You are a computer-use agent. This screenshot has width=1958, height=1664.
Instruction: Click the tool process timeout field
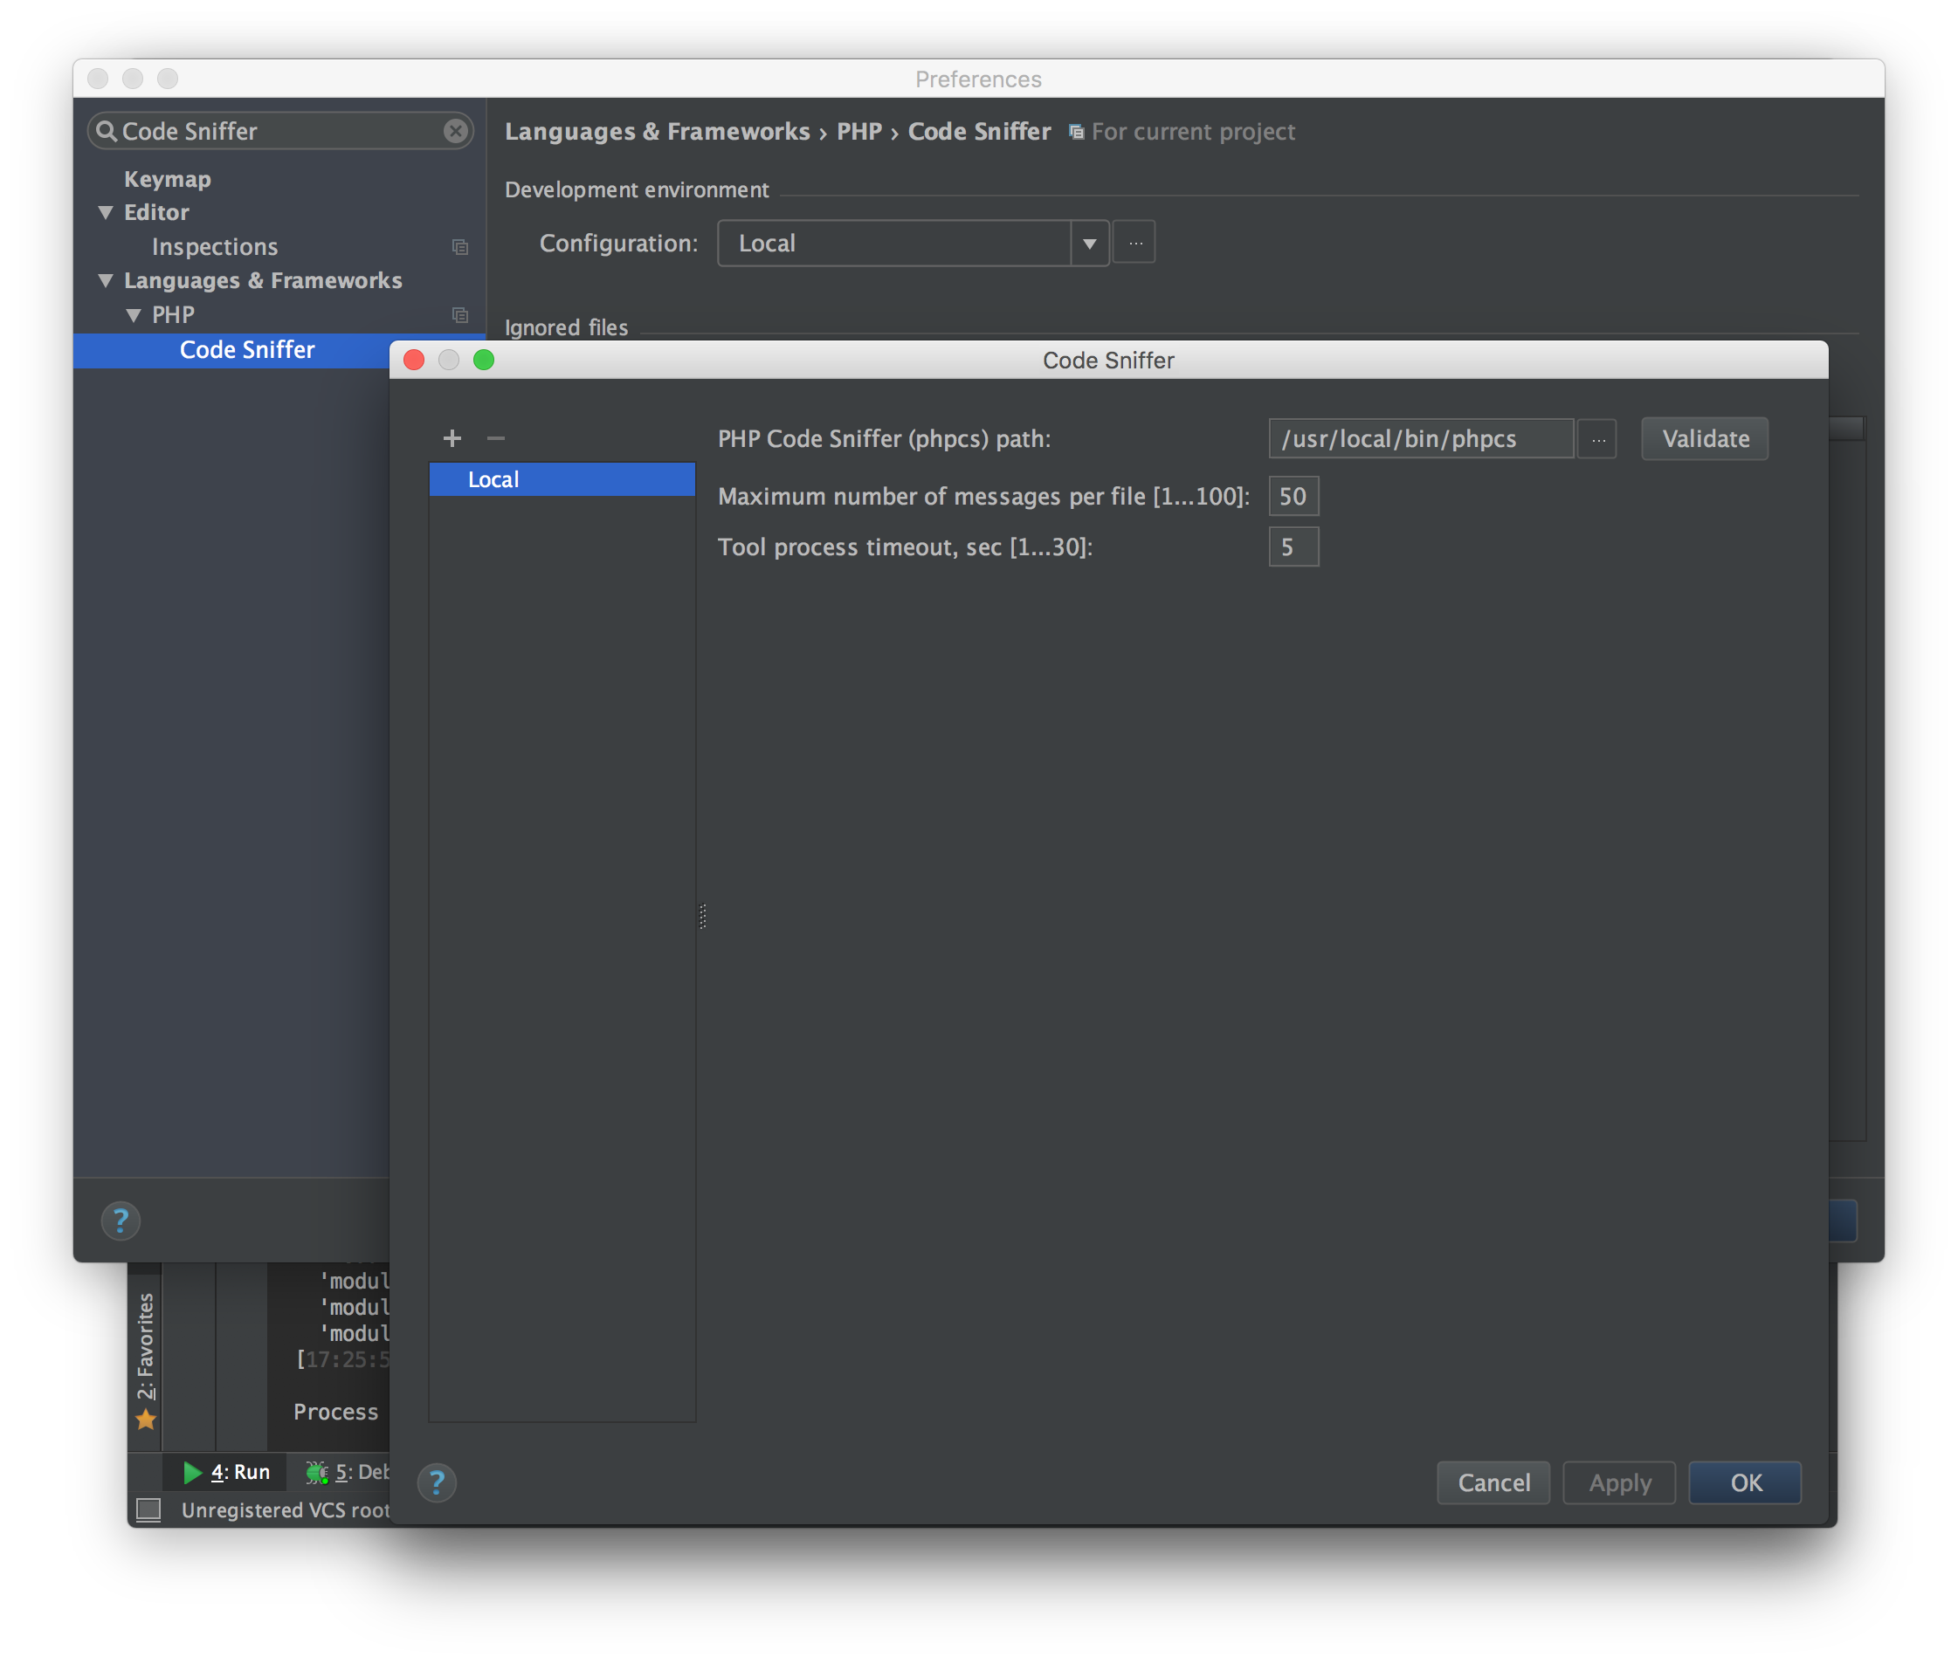(1293, 547)
